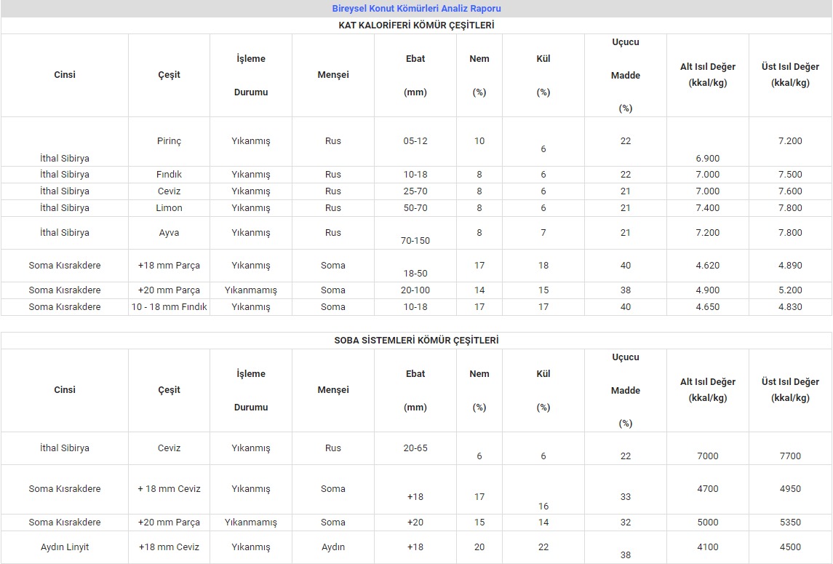The image size is (833, 564).
Task: Select the 5.200 upper heating value
Action: point(790,290)
